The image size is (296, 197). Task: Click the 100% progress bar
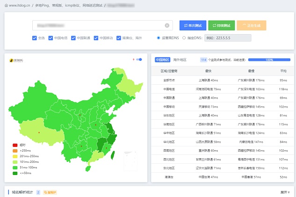tap(269, 60)
